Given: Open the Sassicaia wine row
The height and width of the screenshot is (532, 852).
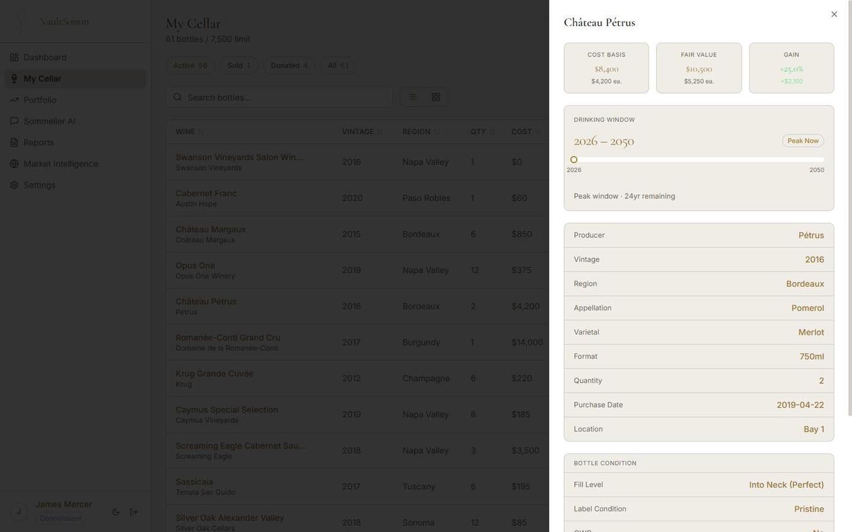Looking at the screenshot, I should pyautogui.click(x=358, y=487).
